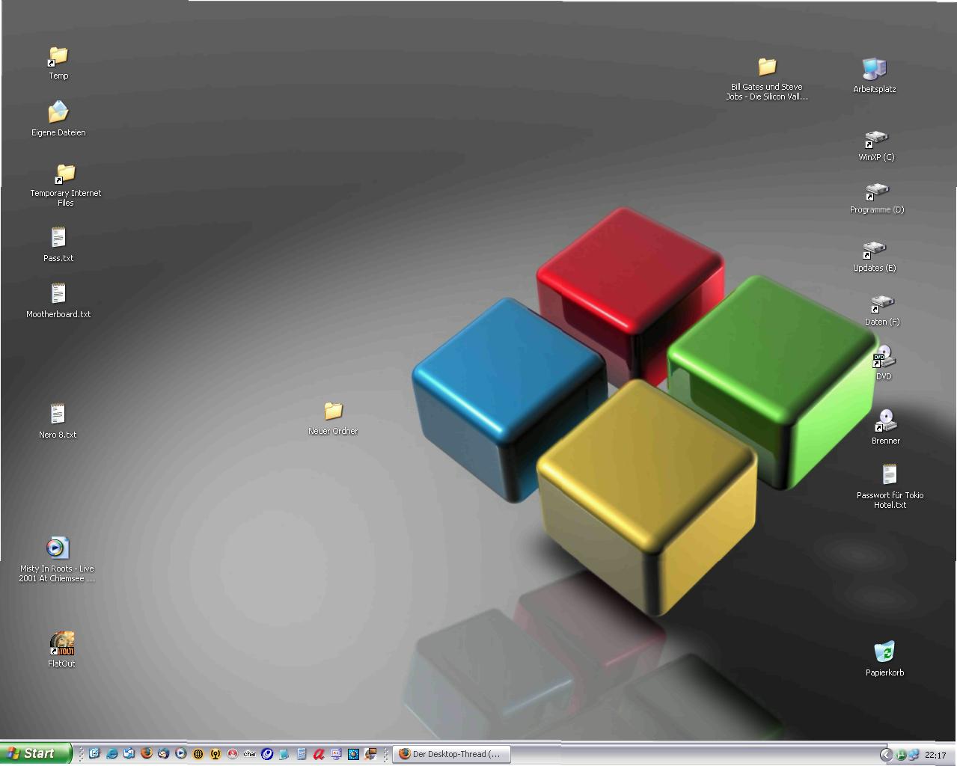
Task: Select the Brenner disc drive shortcut
Action: pos(885,421)
